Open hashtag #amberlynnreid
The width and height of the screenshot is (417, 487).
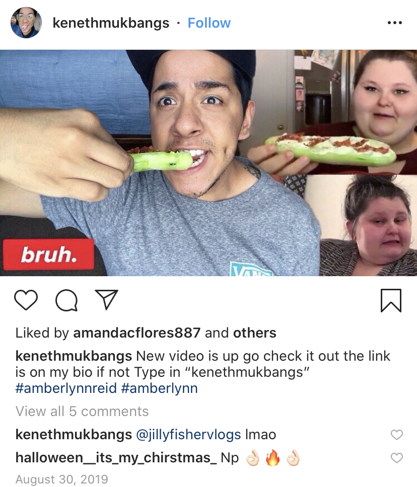pos(66,388)
